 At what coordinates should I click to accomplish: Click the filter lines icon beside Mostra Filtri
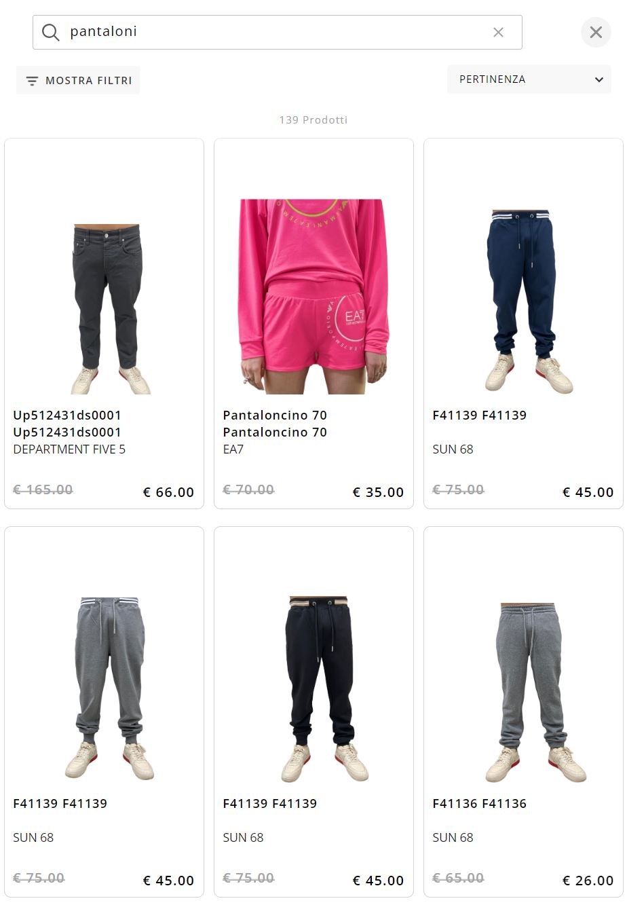coord(32,81)
